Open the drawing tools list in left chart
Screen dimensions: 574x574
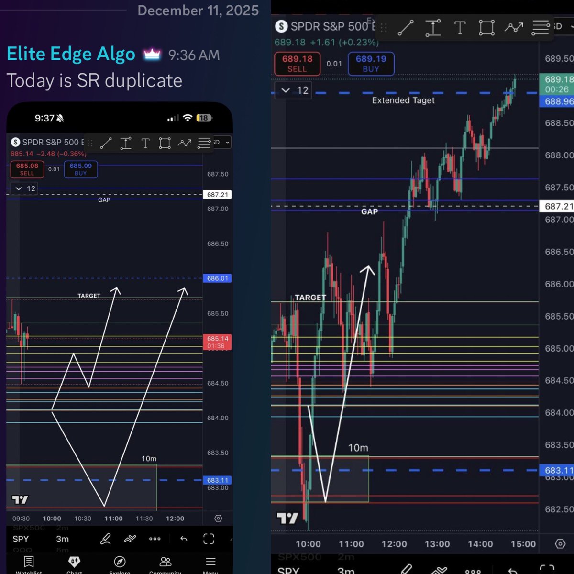click(204, 143)
